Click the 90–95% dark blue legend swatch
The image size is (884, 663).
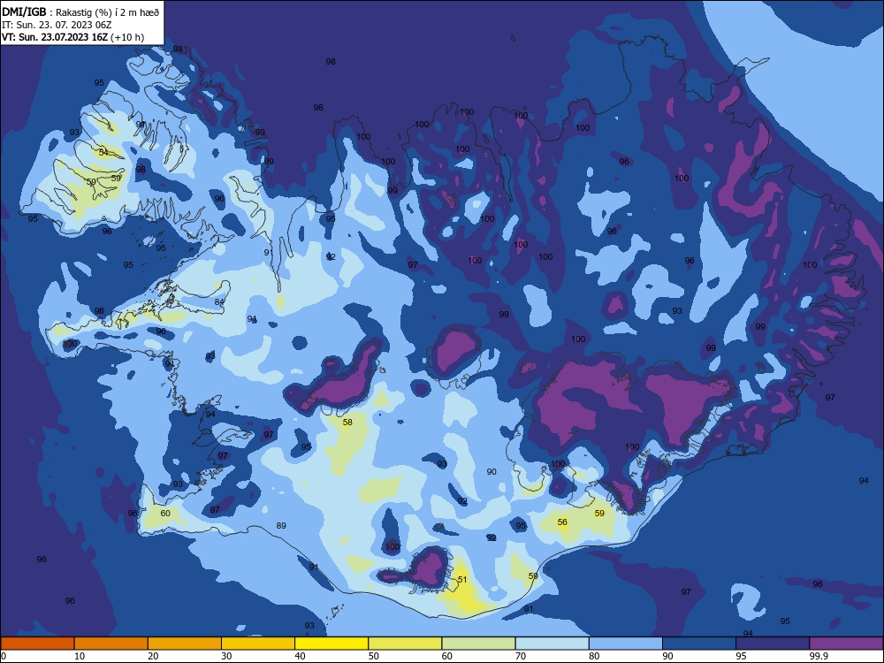coord(699,644)
